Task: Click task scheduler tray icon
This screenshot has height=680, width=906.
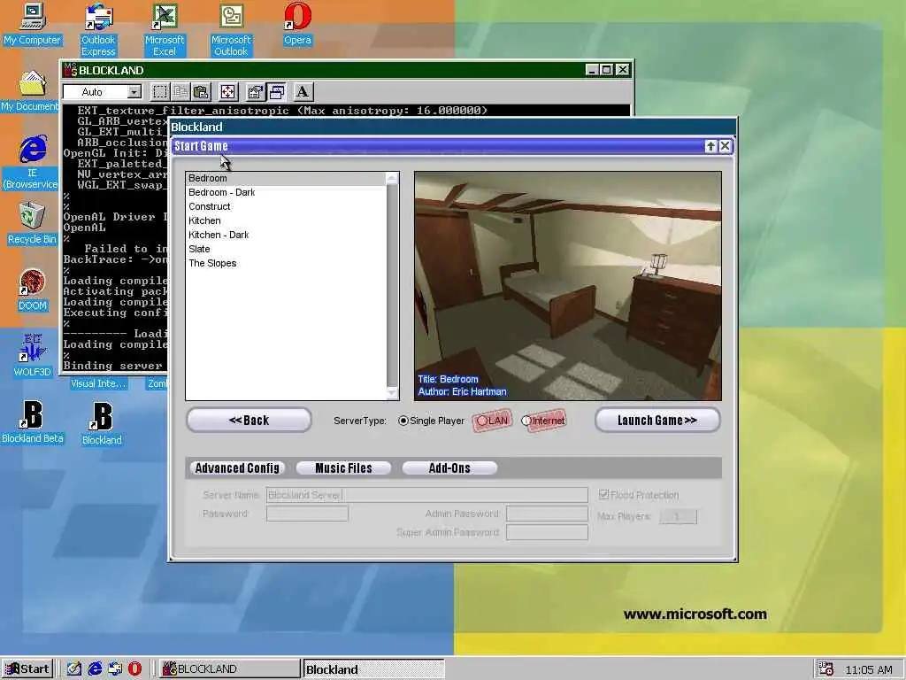Action: click(826, 669)
